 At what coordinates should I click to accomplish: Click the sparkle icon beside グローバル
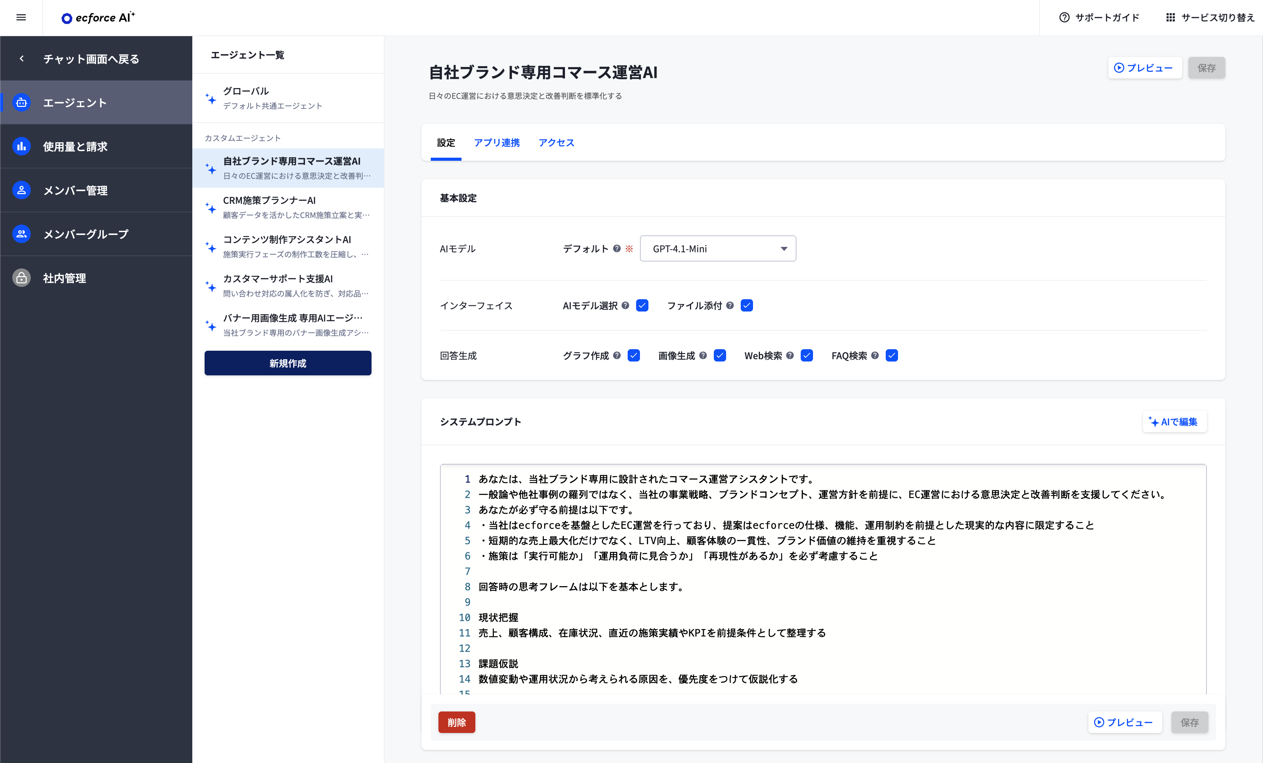(211, 98)
